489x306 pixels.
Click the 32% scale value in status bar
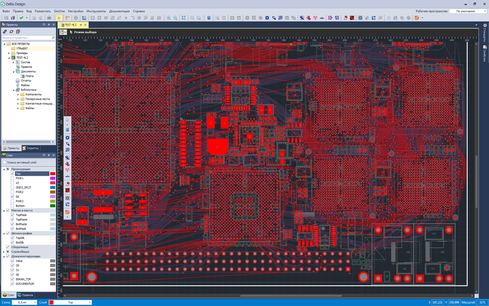pyautogui.click(x=482, y=302)
